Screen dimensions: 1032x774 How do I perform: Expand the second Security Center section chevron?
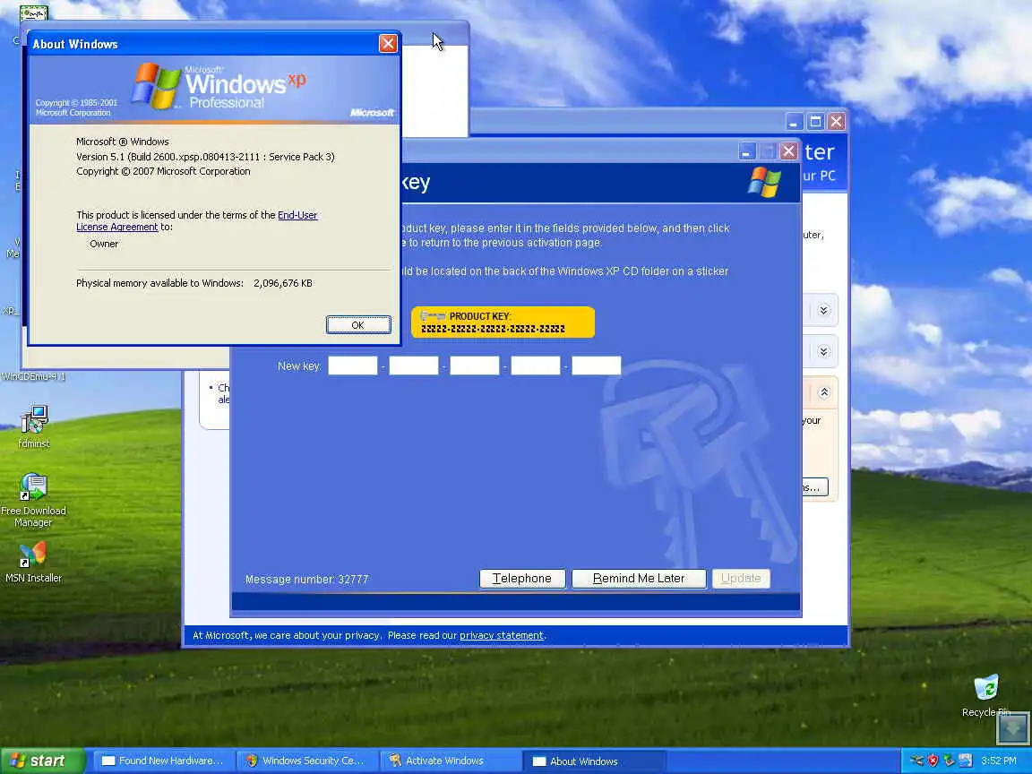coord(823,351)
